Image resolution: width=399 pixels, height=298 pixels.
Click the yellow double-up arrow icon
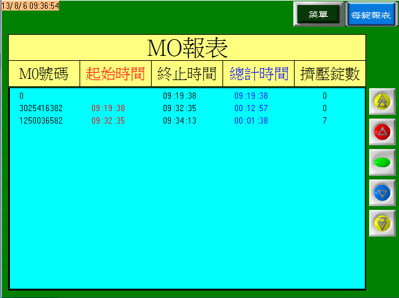coord(382,101)
